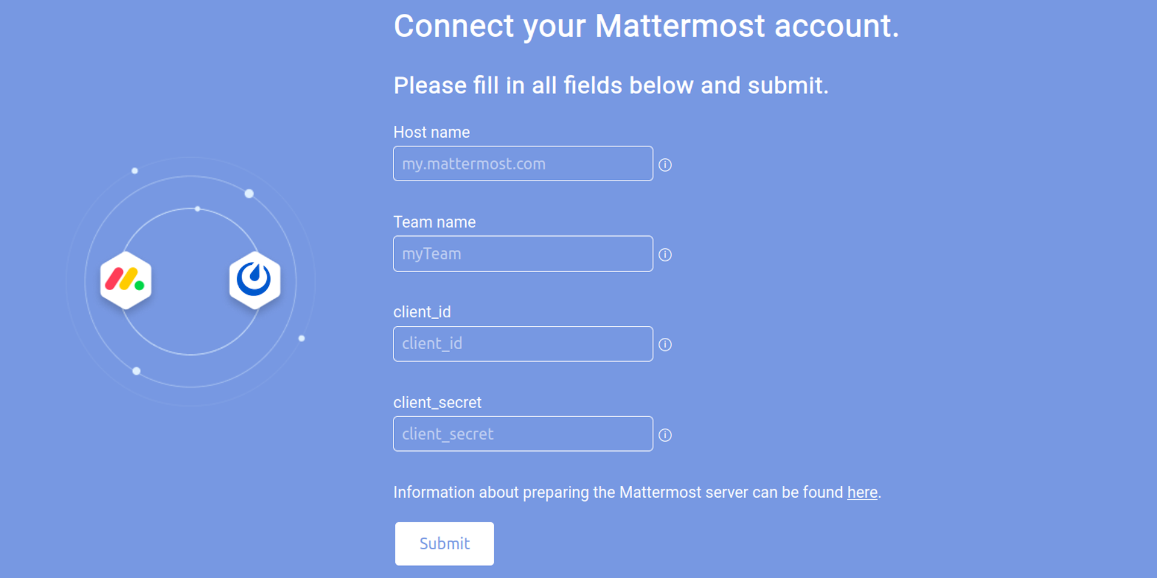Screen dimensions: 1157x578
Task: Click the info icon next to Team name
Action: tap(665, 254)
